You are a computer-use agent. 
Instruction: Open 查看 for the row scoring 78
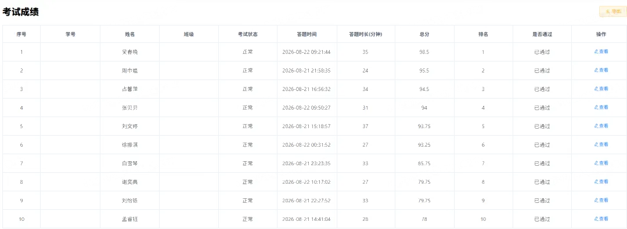click(601, 219)
